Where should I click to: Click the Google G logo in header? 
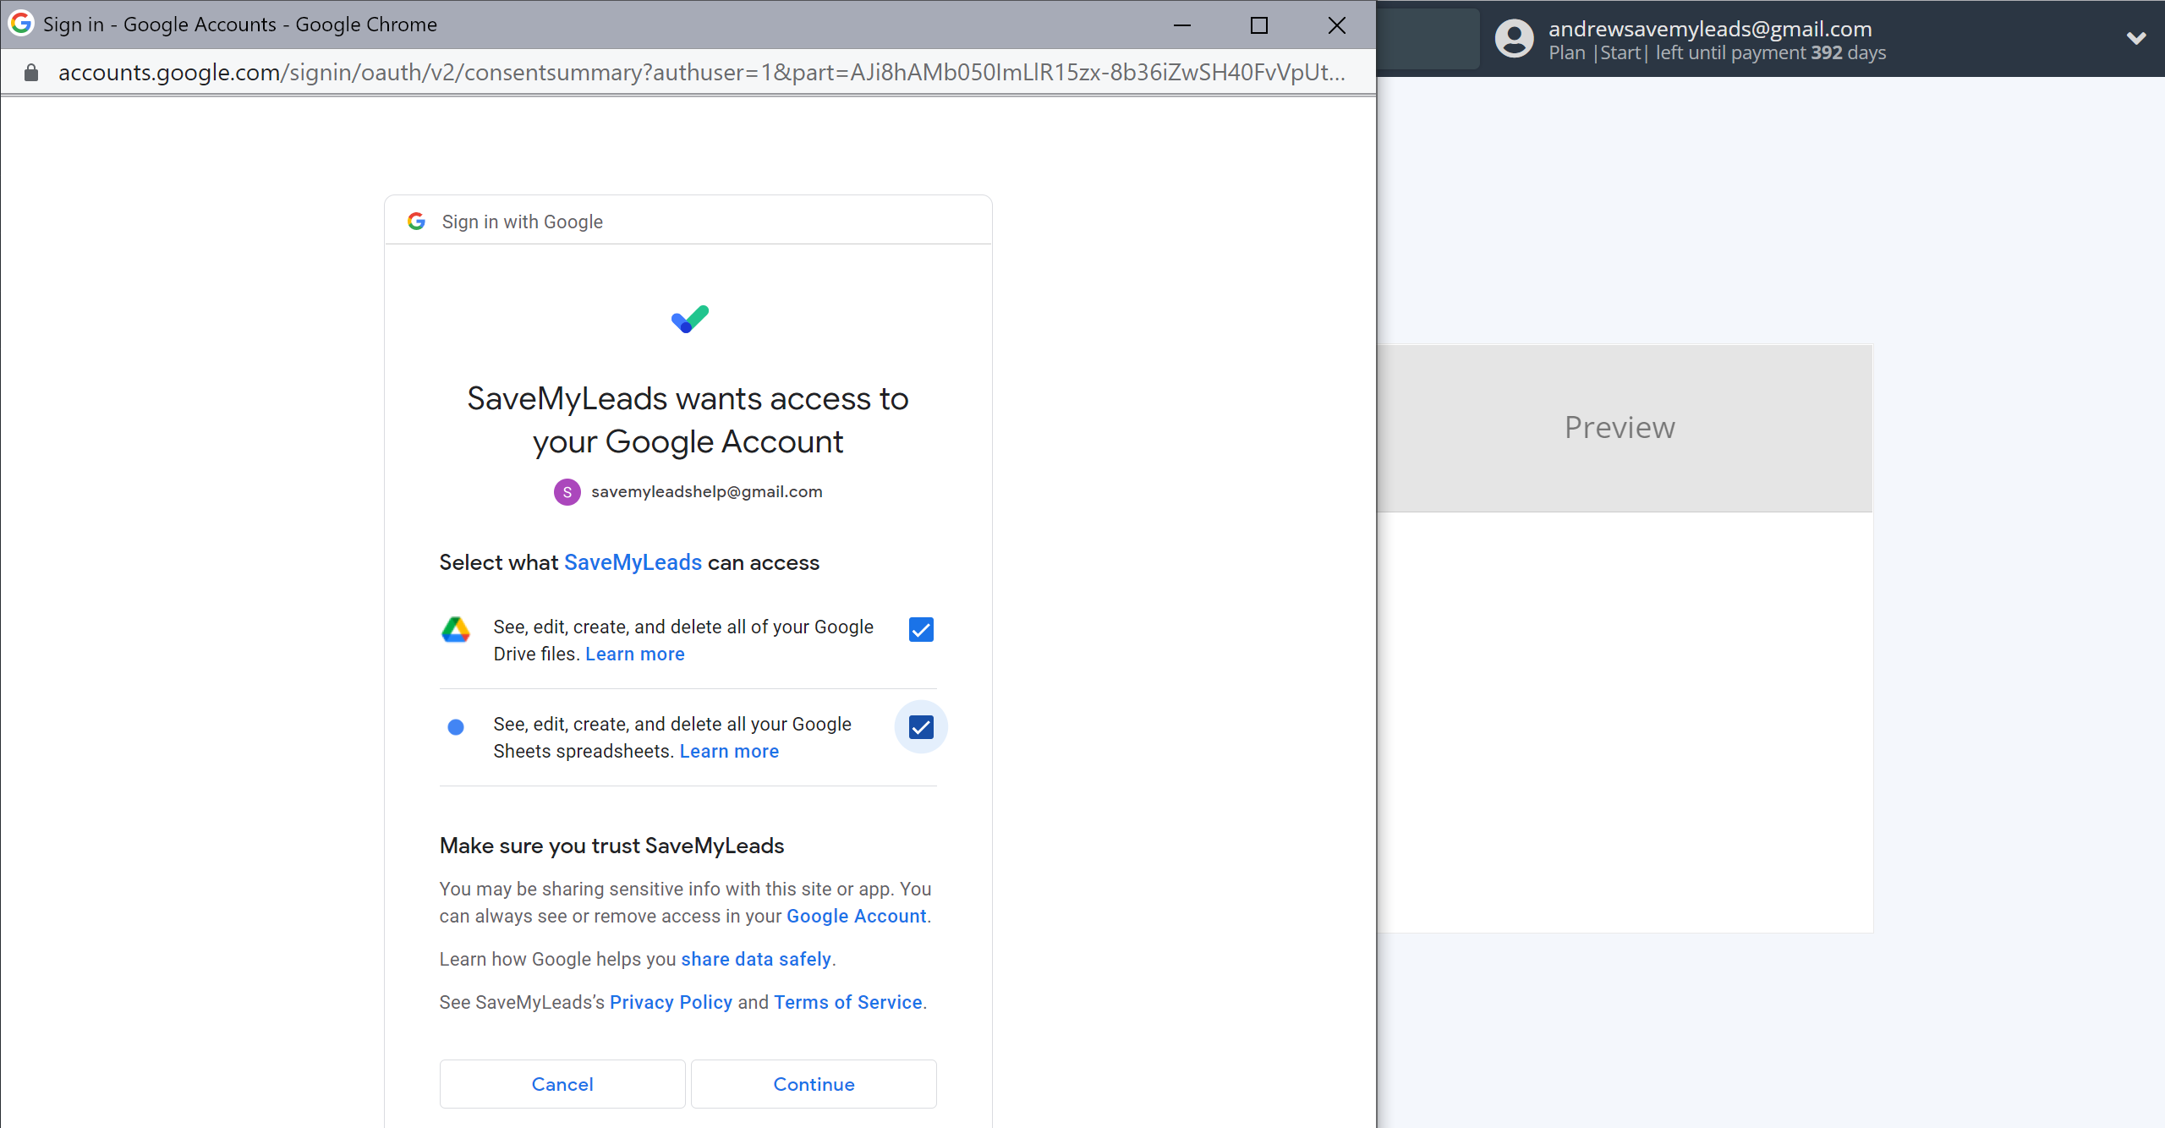click(416, 222)
